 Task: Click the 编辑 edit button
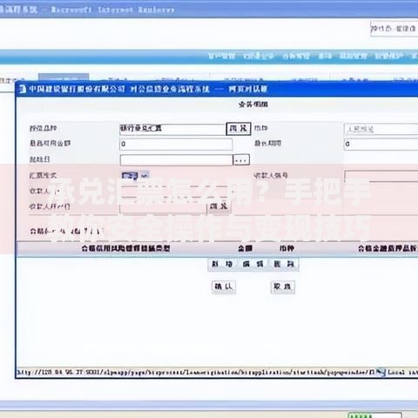pos(253,264)
